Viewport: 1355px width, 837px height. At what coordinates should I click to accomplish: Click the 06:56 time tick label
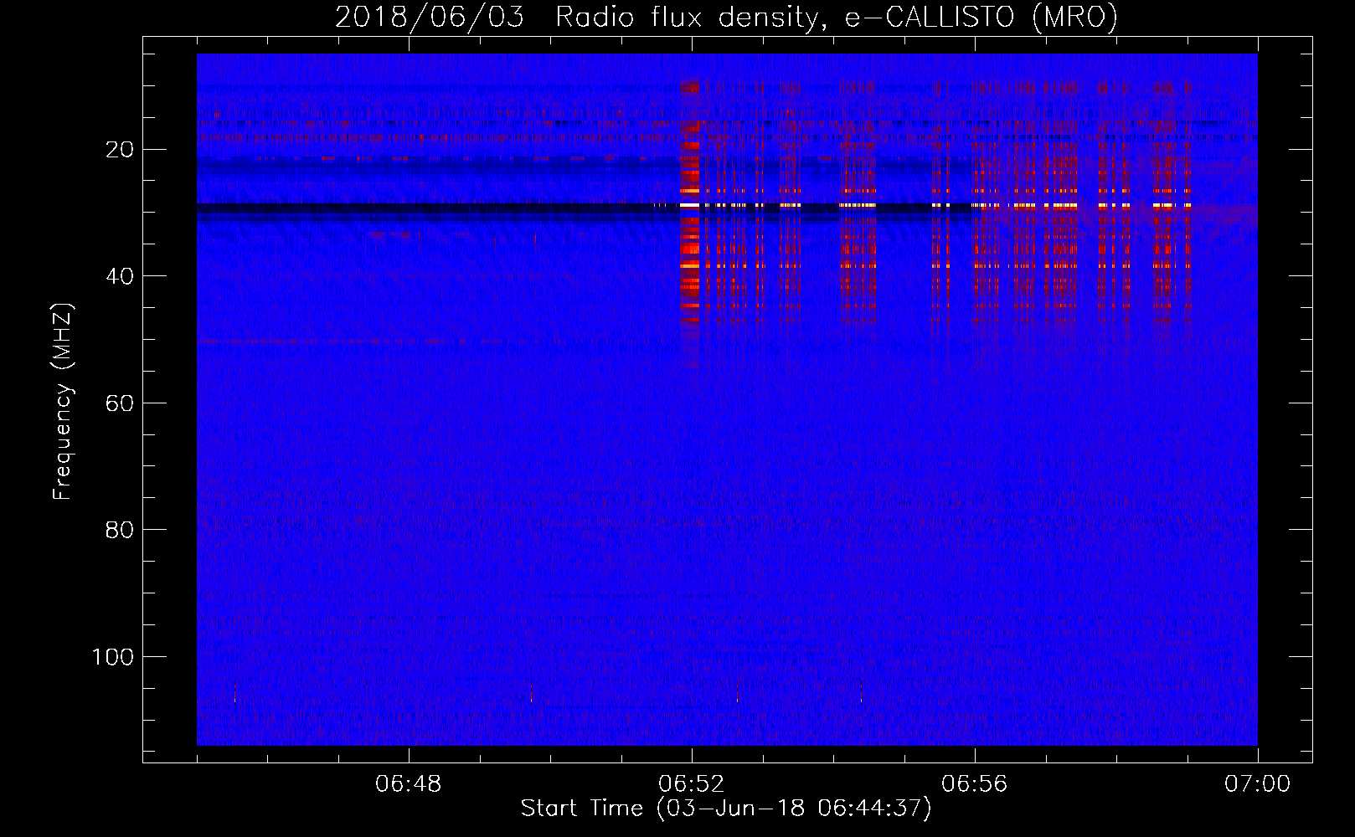(x=975, y=784)
